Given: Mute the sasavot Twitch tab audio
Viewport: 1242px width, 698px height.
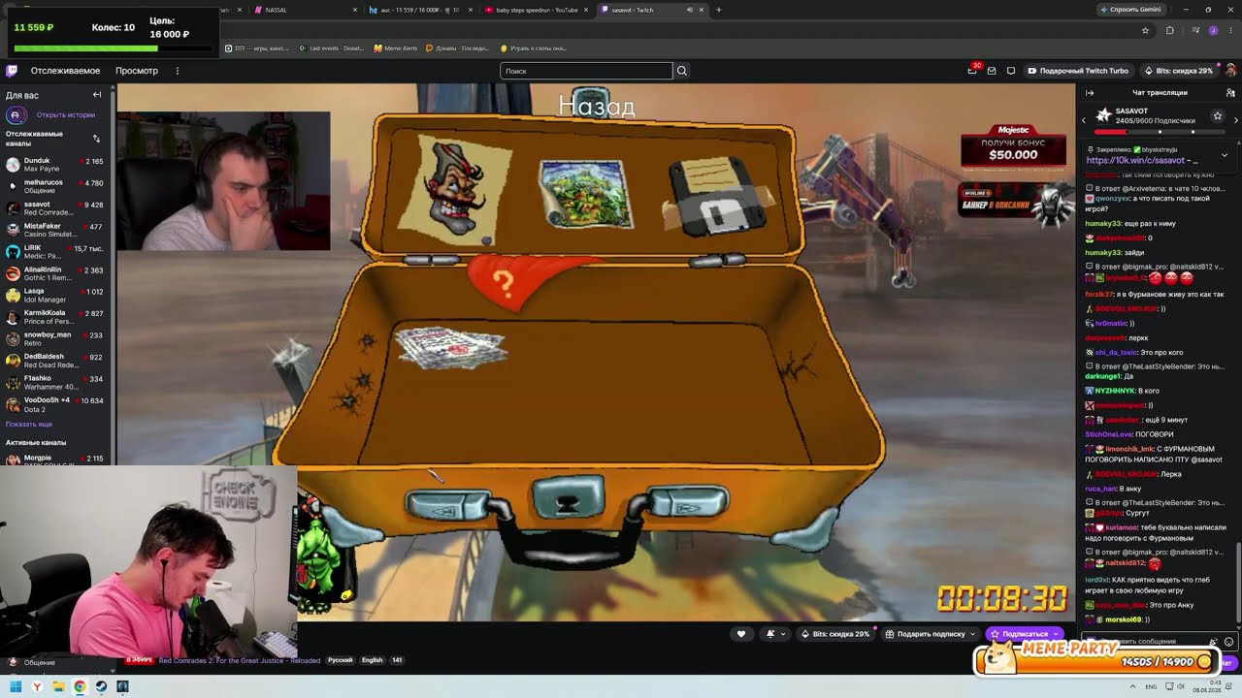Looking at the screenshot, I should click(690, 10).
